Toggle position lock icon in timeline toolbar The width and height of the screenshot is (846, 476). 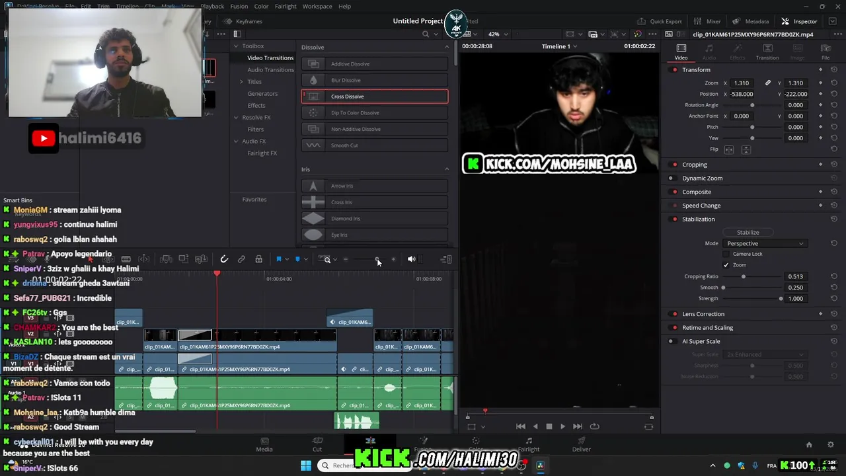258,259
